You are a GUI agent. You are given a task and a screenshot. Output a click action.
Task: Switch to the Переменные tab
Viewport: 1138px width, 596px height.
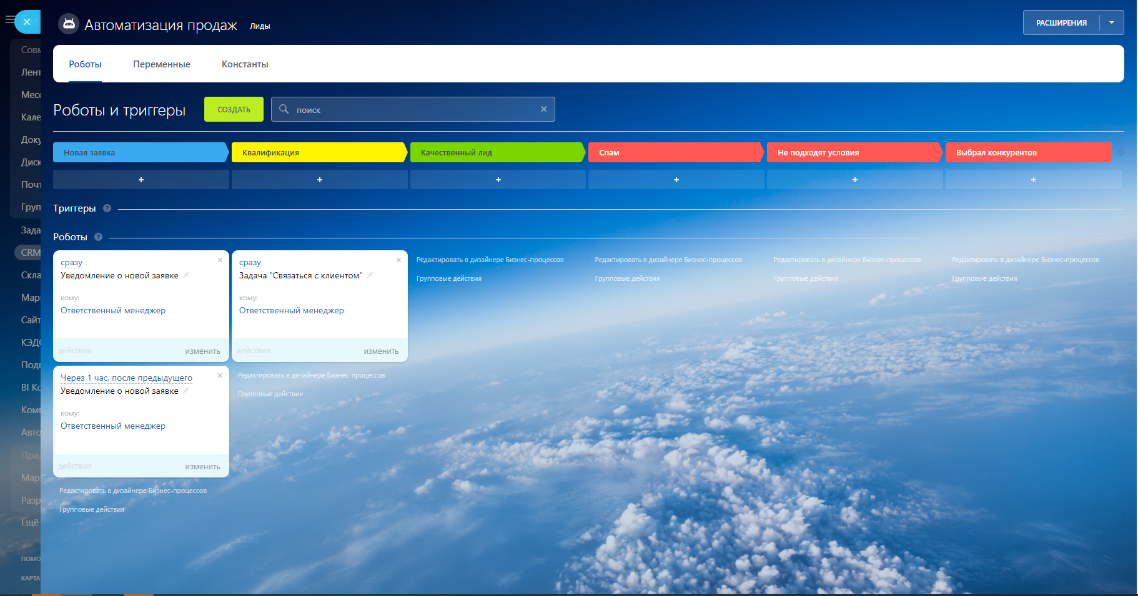click(x=162, y=64)
